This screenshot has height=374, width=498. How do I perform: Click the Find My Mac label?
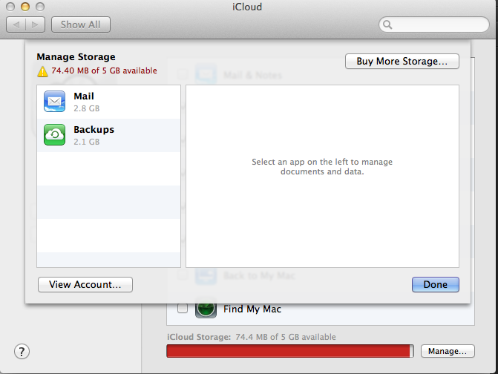(252, 309)
